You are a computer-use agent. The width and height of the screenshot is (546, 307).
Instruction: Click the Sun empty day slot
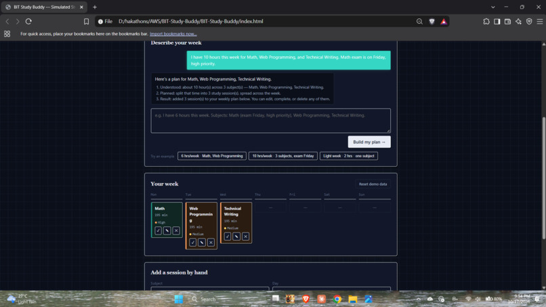(x=375, y=207)
